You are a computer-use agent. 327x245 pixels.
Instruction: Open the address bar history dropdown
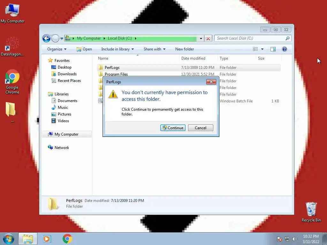click(x=201, y=38)
